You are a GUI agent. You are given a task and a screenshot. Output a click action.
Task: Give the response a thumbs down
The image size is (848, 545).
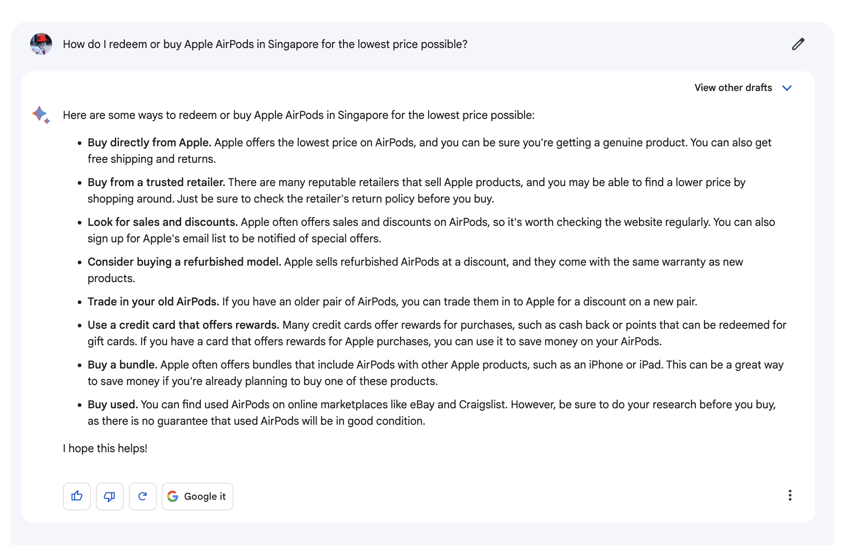point(110,496)
